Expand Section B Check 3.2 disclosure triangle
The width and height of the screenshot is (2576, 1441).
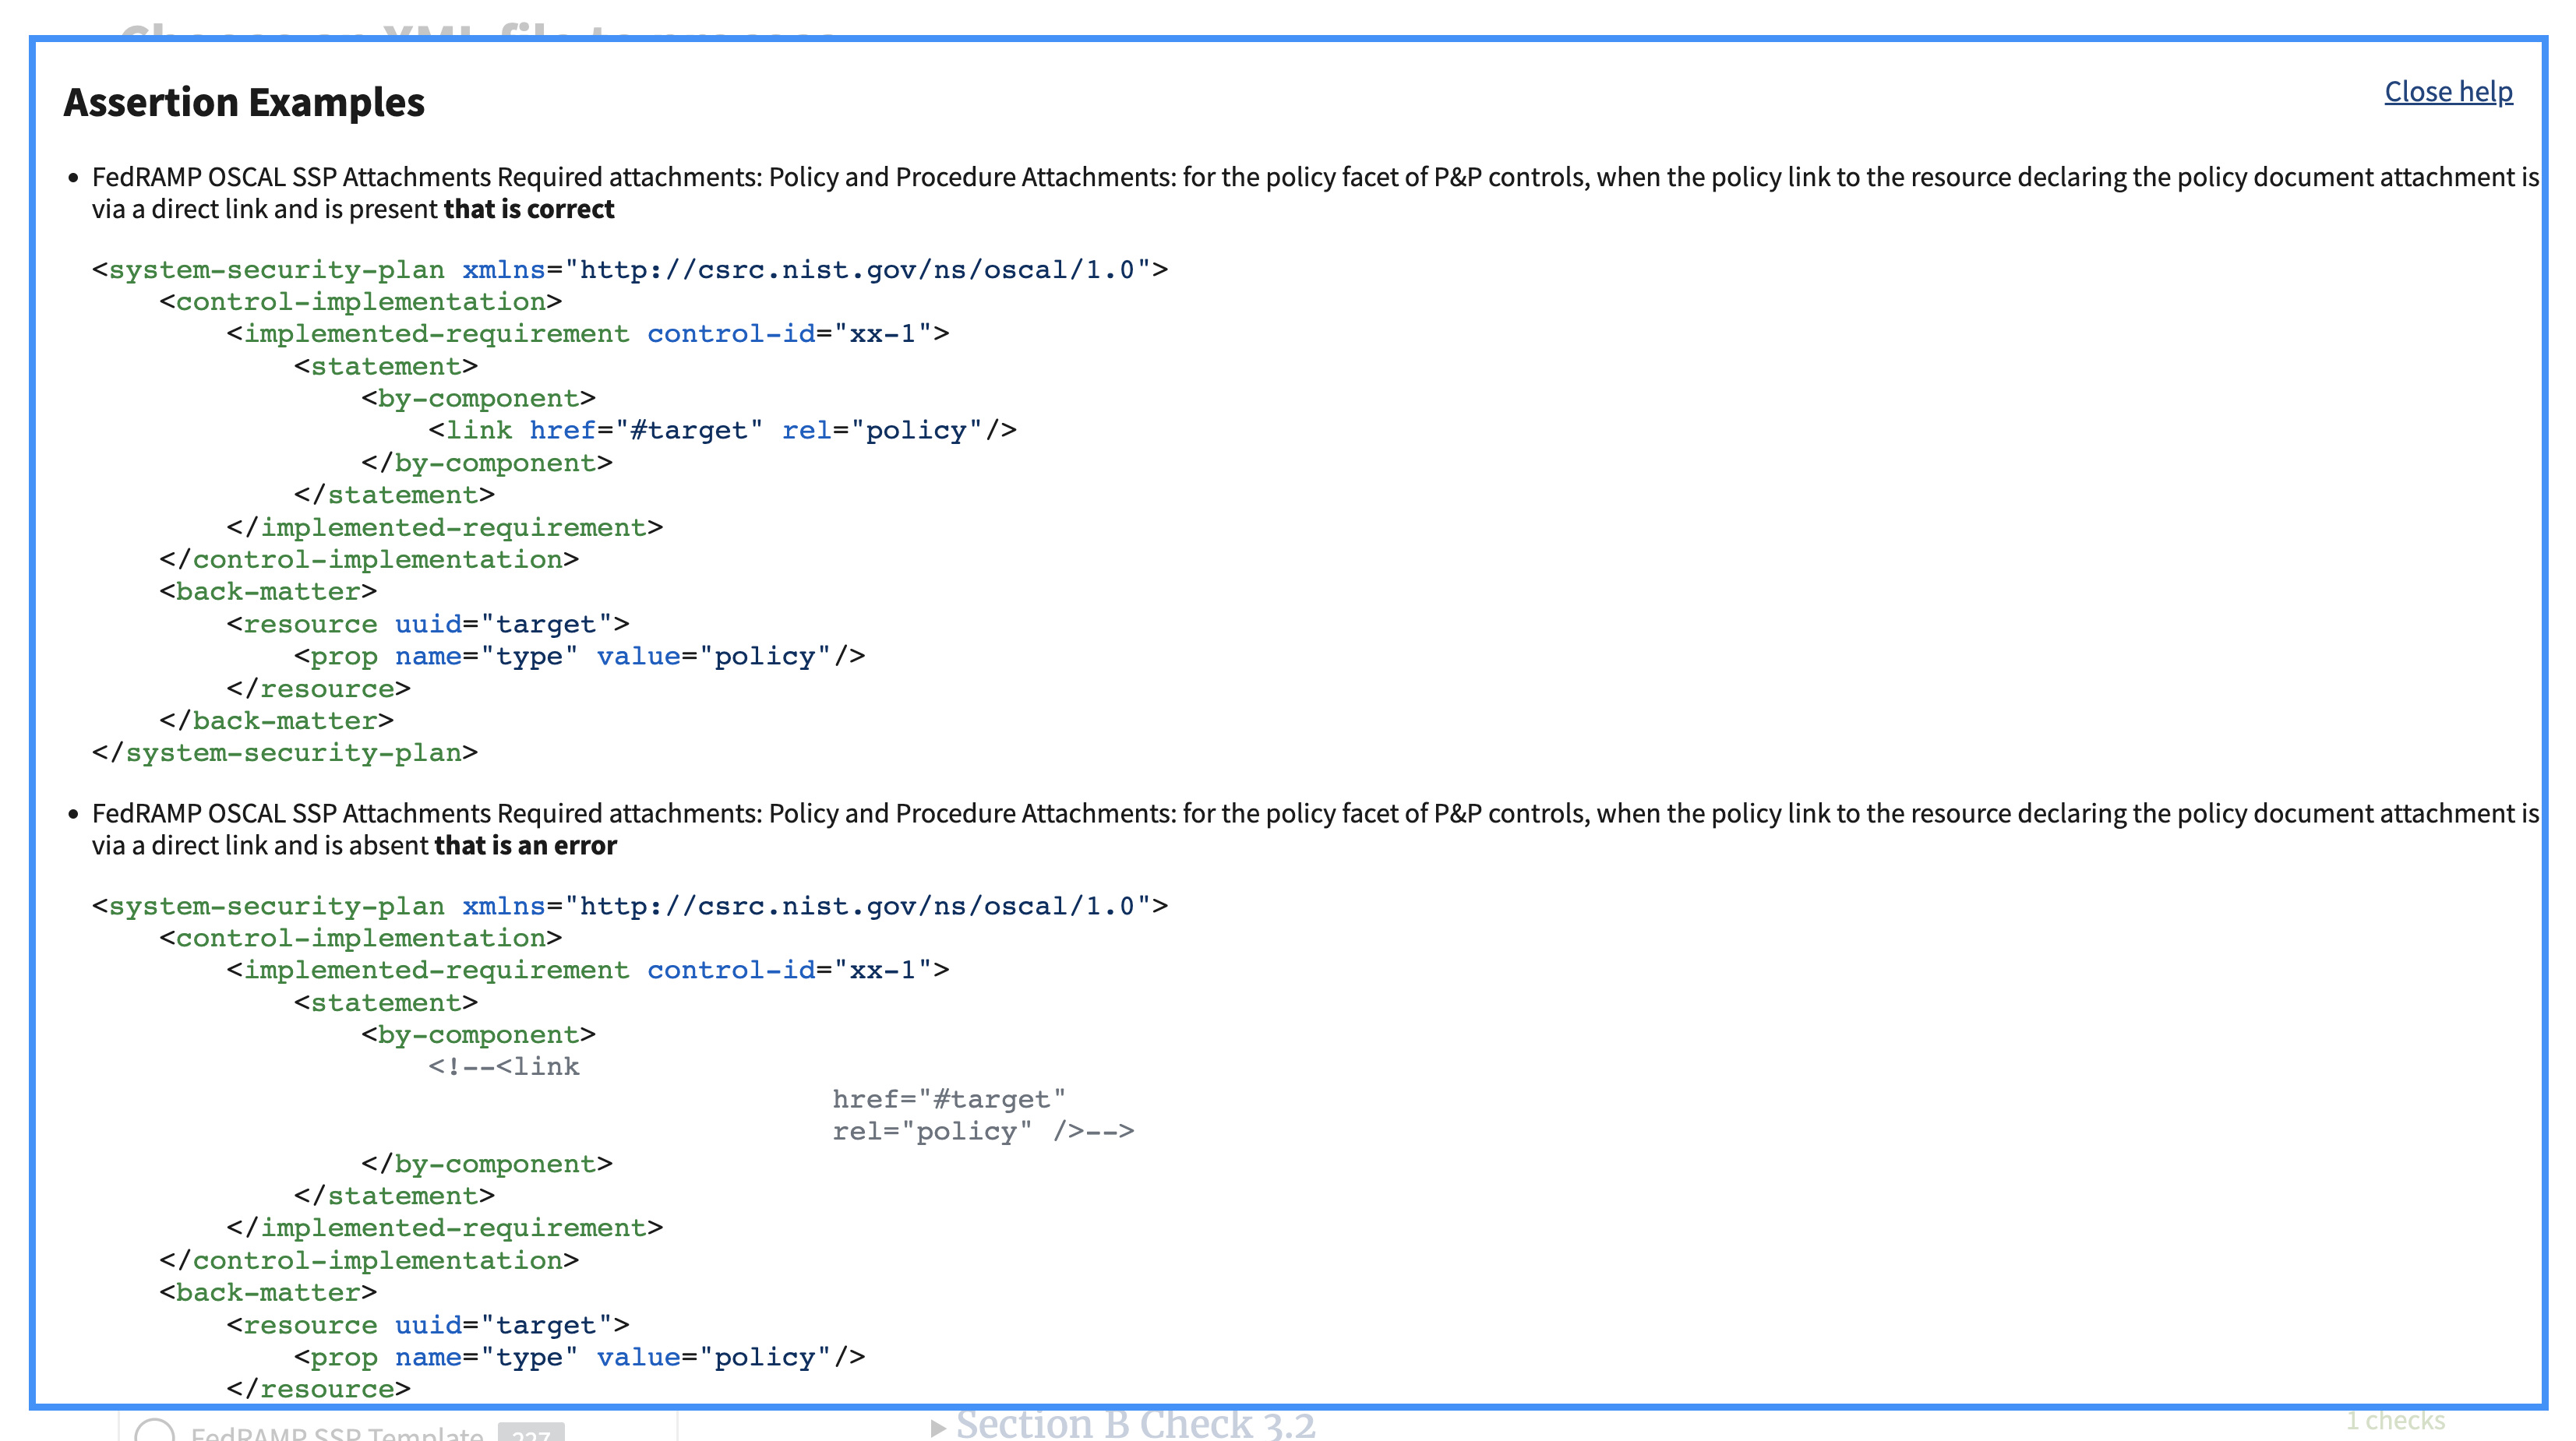[938, 1423]
